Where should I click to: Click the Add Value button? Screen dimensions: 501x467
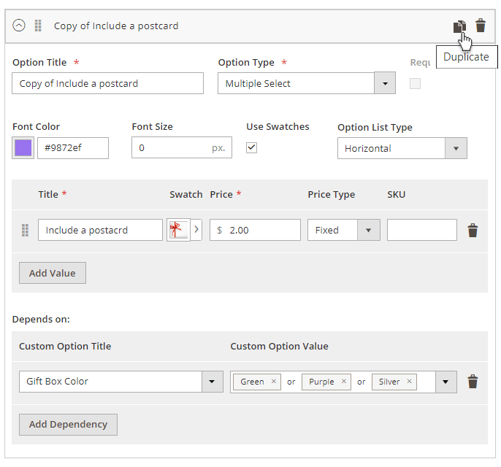[x=53, y=274]
